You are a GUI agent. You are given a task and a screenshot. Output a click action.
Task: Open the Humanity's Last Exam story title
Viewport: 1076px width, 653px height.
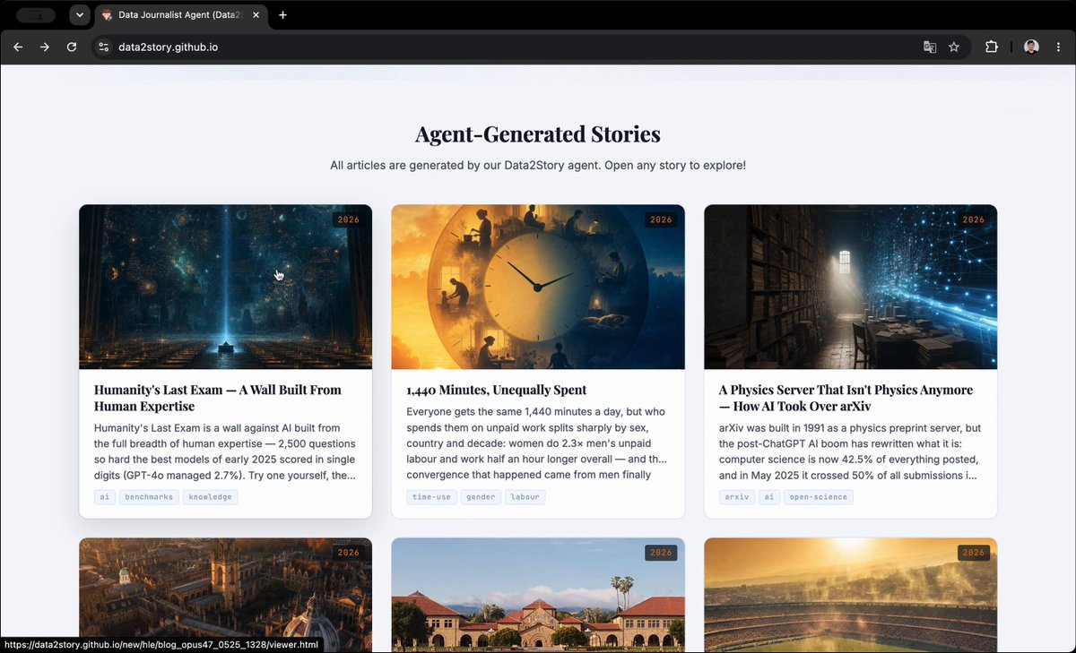tap(218, 398)
